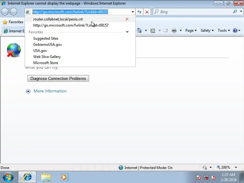Collapse the Favorites section chevron in dropdown

click(x=127, y=32)
